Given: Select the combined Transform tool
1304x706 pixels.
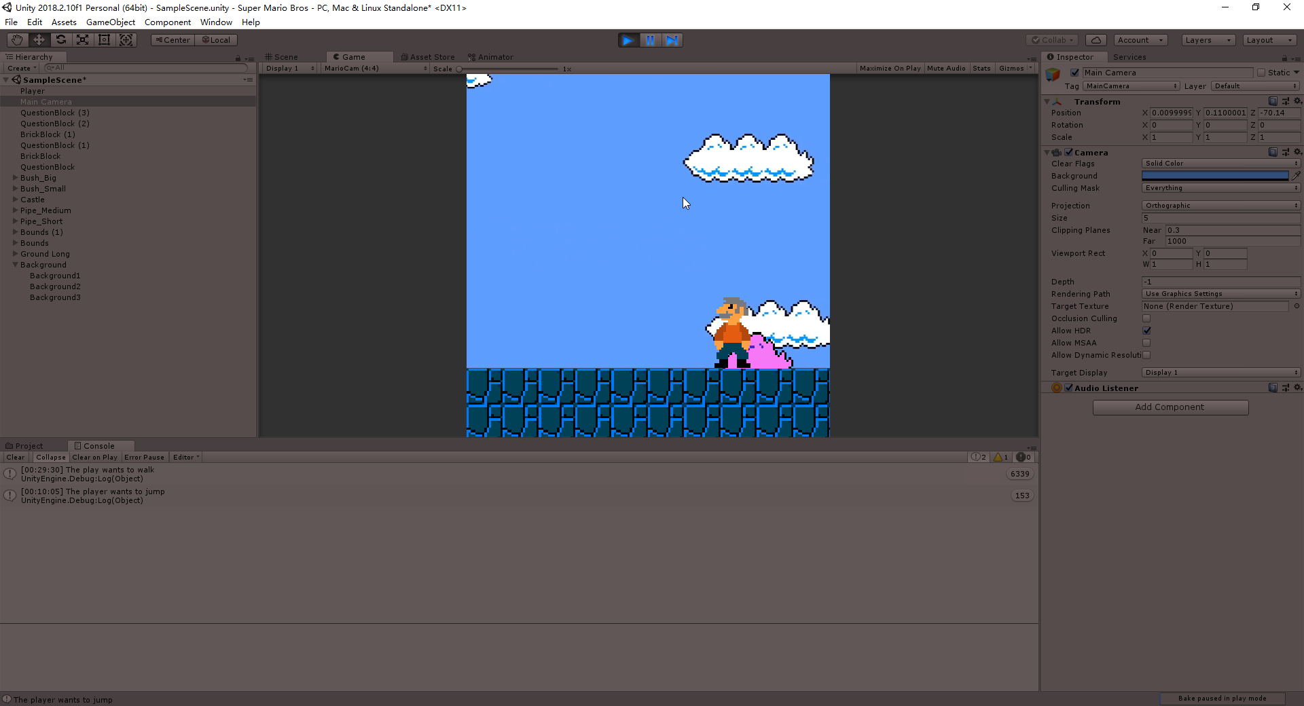Looking at the screenshot, I should point(126,40).
